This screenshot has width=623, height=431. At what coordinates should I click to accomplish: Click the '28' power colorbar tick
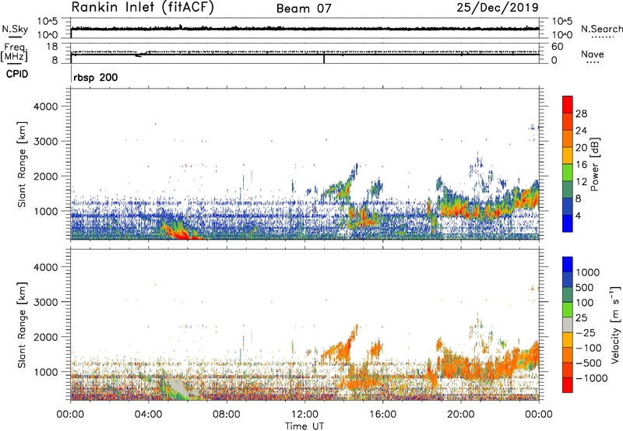point(581,114)
